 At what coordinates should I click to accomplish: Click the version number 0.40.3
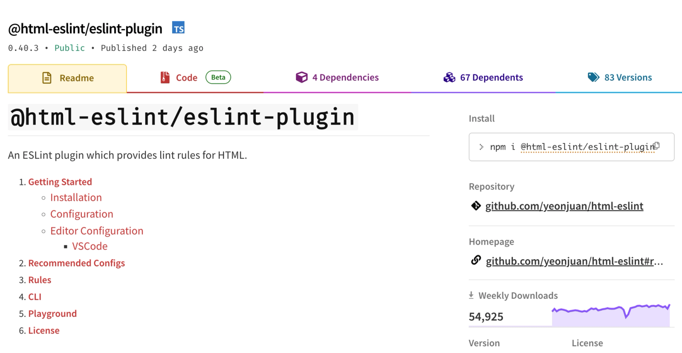click(23, 48)
